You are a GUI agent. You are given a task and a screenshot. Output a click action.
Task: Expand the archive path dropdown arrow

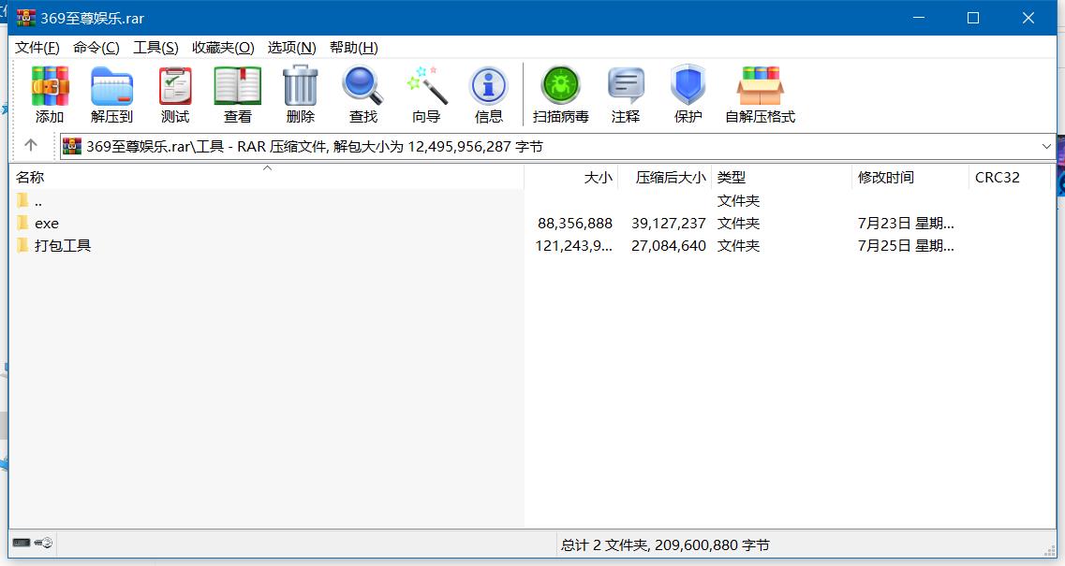click(1046, 146)
